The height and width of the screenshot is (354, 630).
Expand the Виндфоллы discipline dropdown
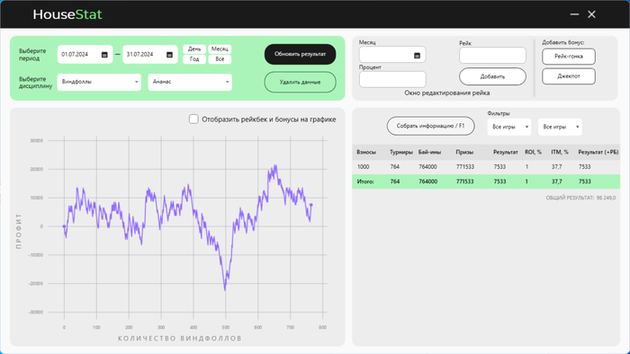pyautogui.click(x=99, y=82)
